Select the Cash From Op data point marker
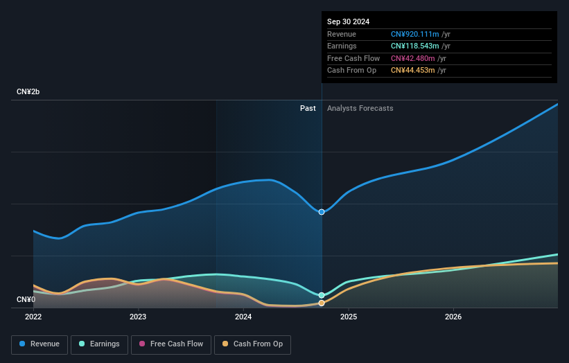 tap(322, 303)
